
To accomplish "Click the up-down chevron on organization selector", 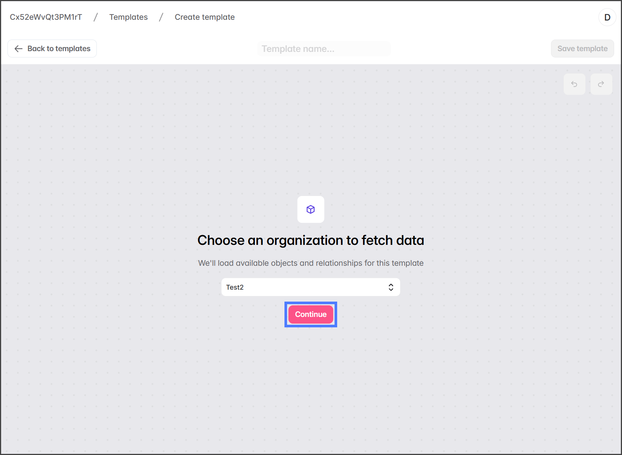I will 391,287.
